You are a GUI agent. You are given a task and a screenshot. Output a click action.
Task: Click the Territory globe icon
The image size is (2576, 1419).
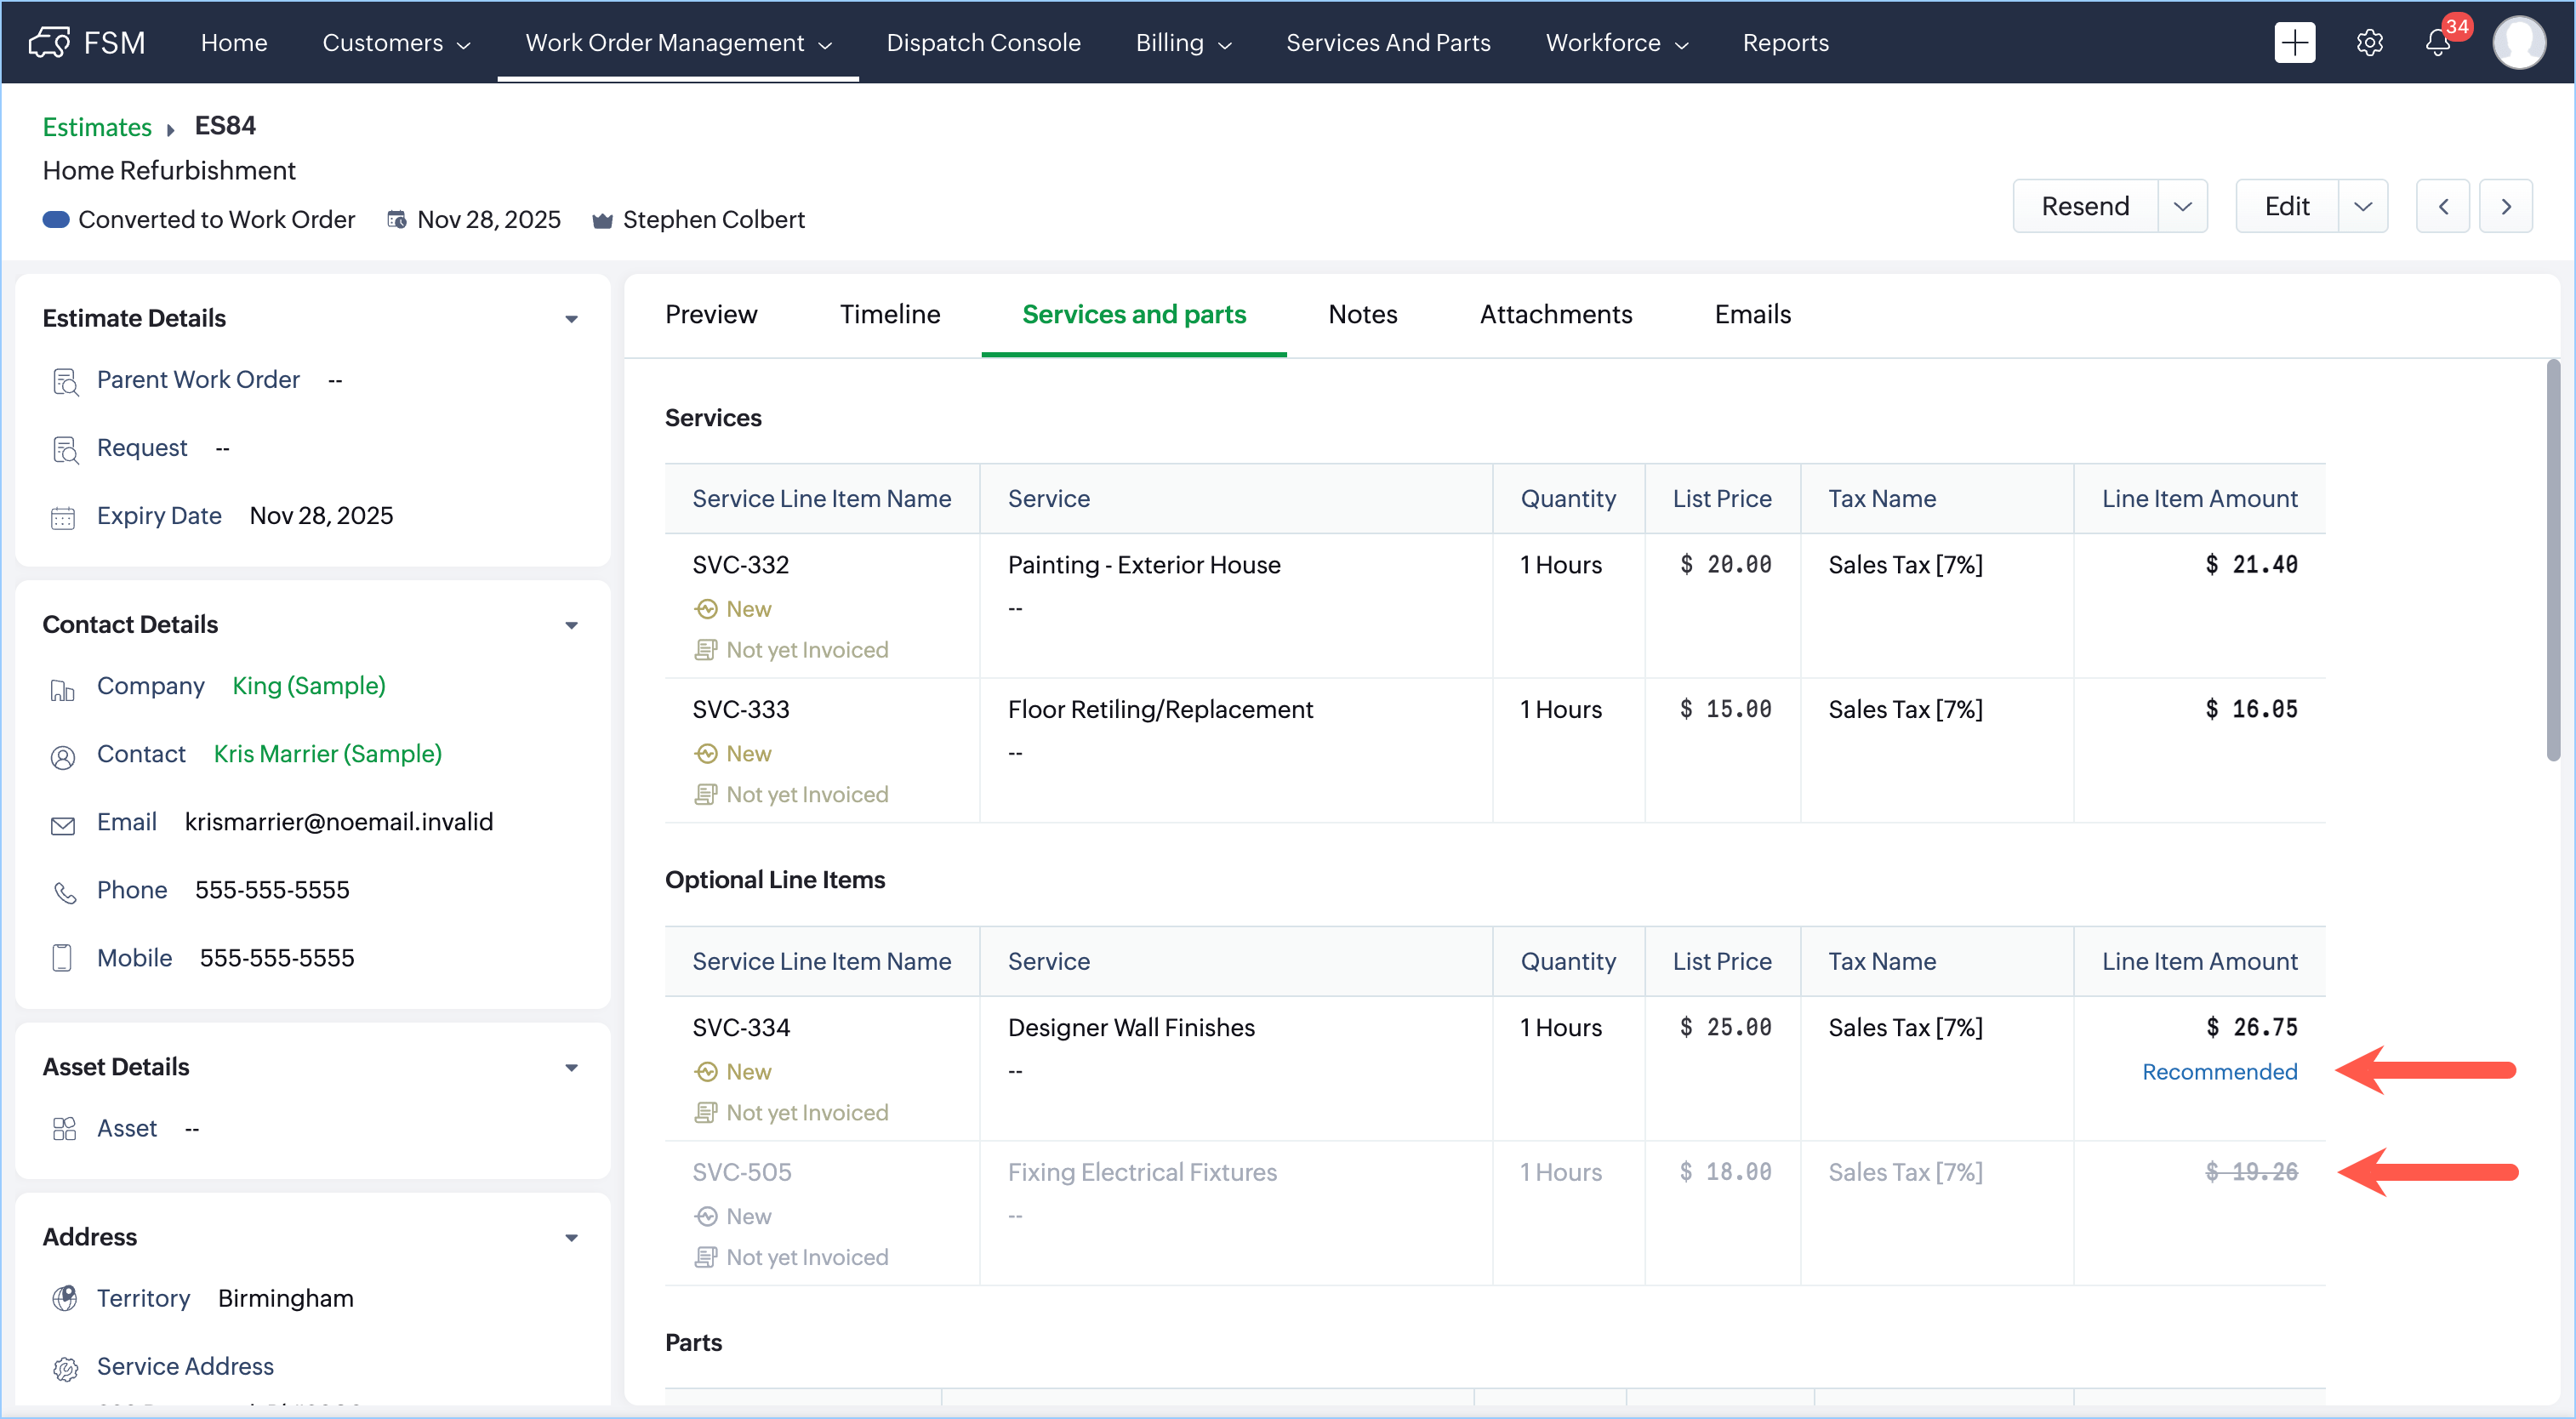[x=65, y=1299]
